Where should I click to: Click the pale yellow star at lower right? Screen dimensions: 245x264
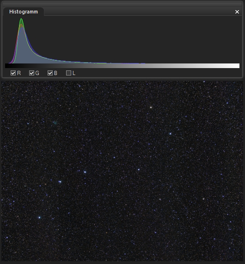pyautogui.click(x=203, y=199)
